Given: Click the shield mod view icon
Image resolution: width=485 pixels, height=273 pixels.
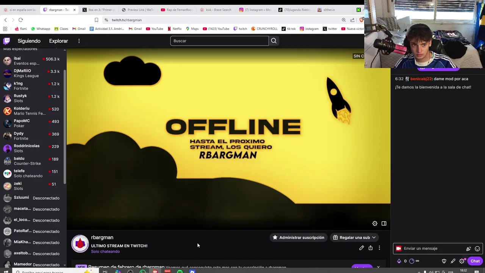Looking at the screenshot, I should coord(444,261).
